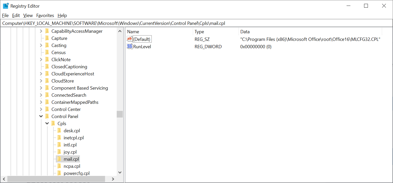The width and height of the screenshot is (393, 183).
Task: Click the inetcpl.cpl folder icon
Action: 59,138
